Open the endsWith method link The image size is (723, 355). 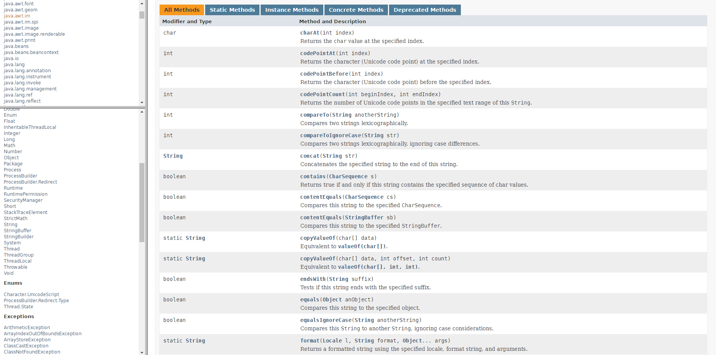pos(313,279)
